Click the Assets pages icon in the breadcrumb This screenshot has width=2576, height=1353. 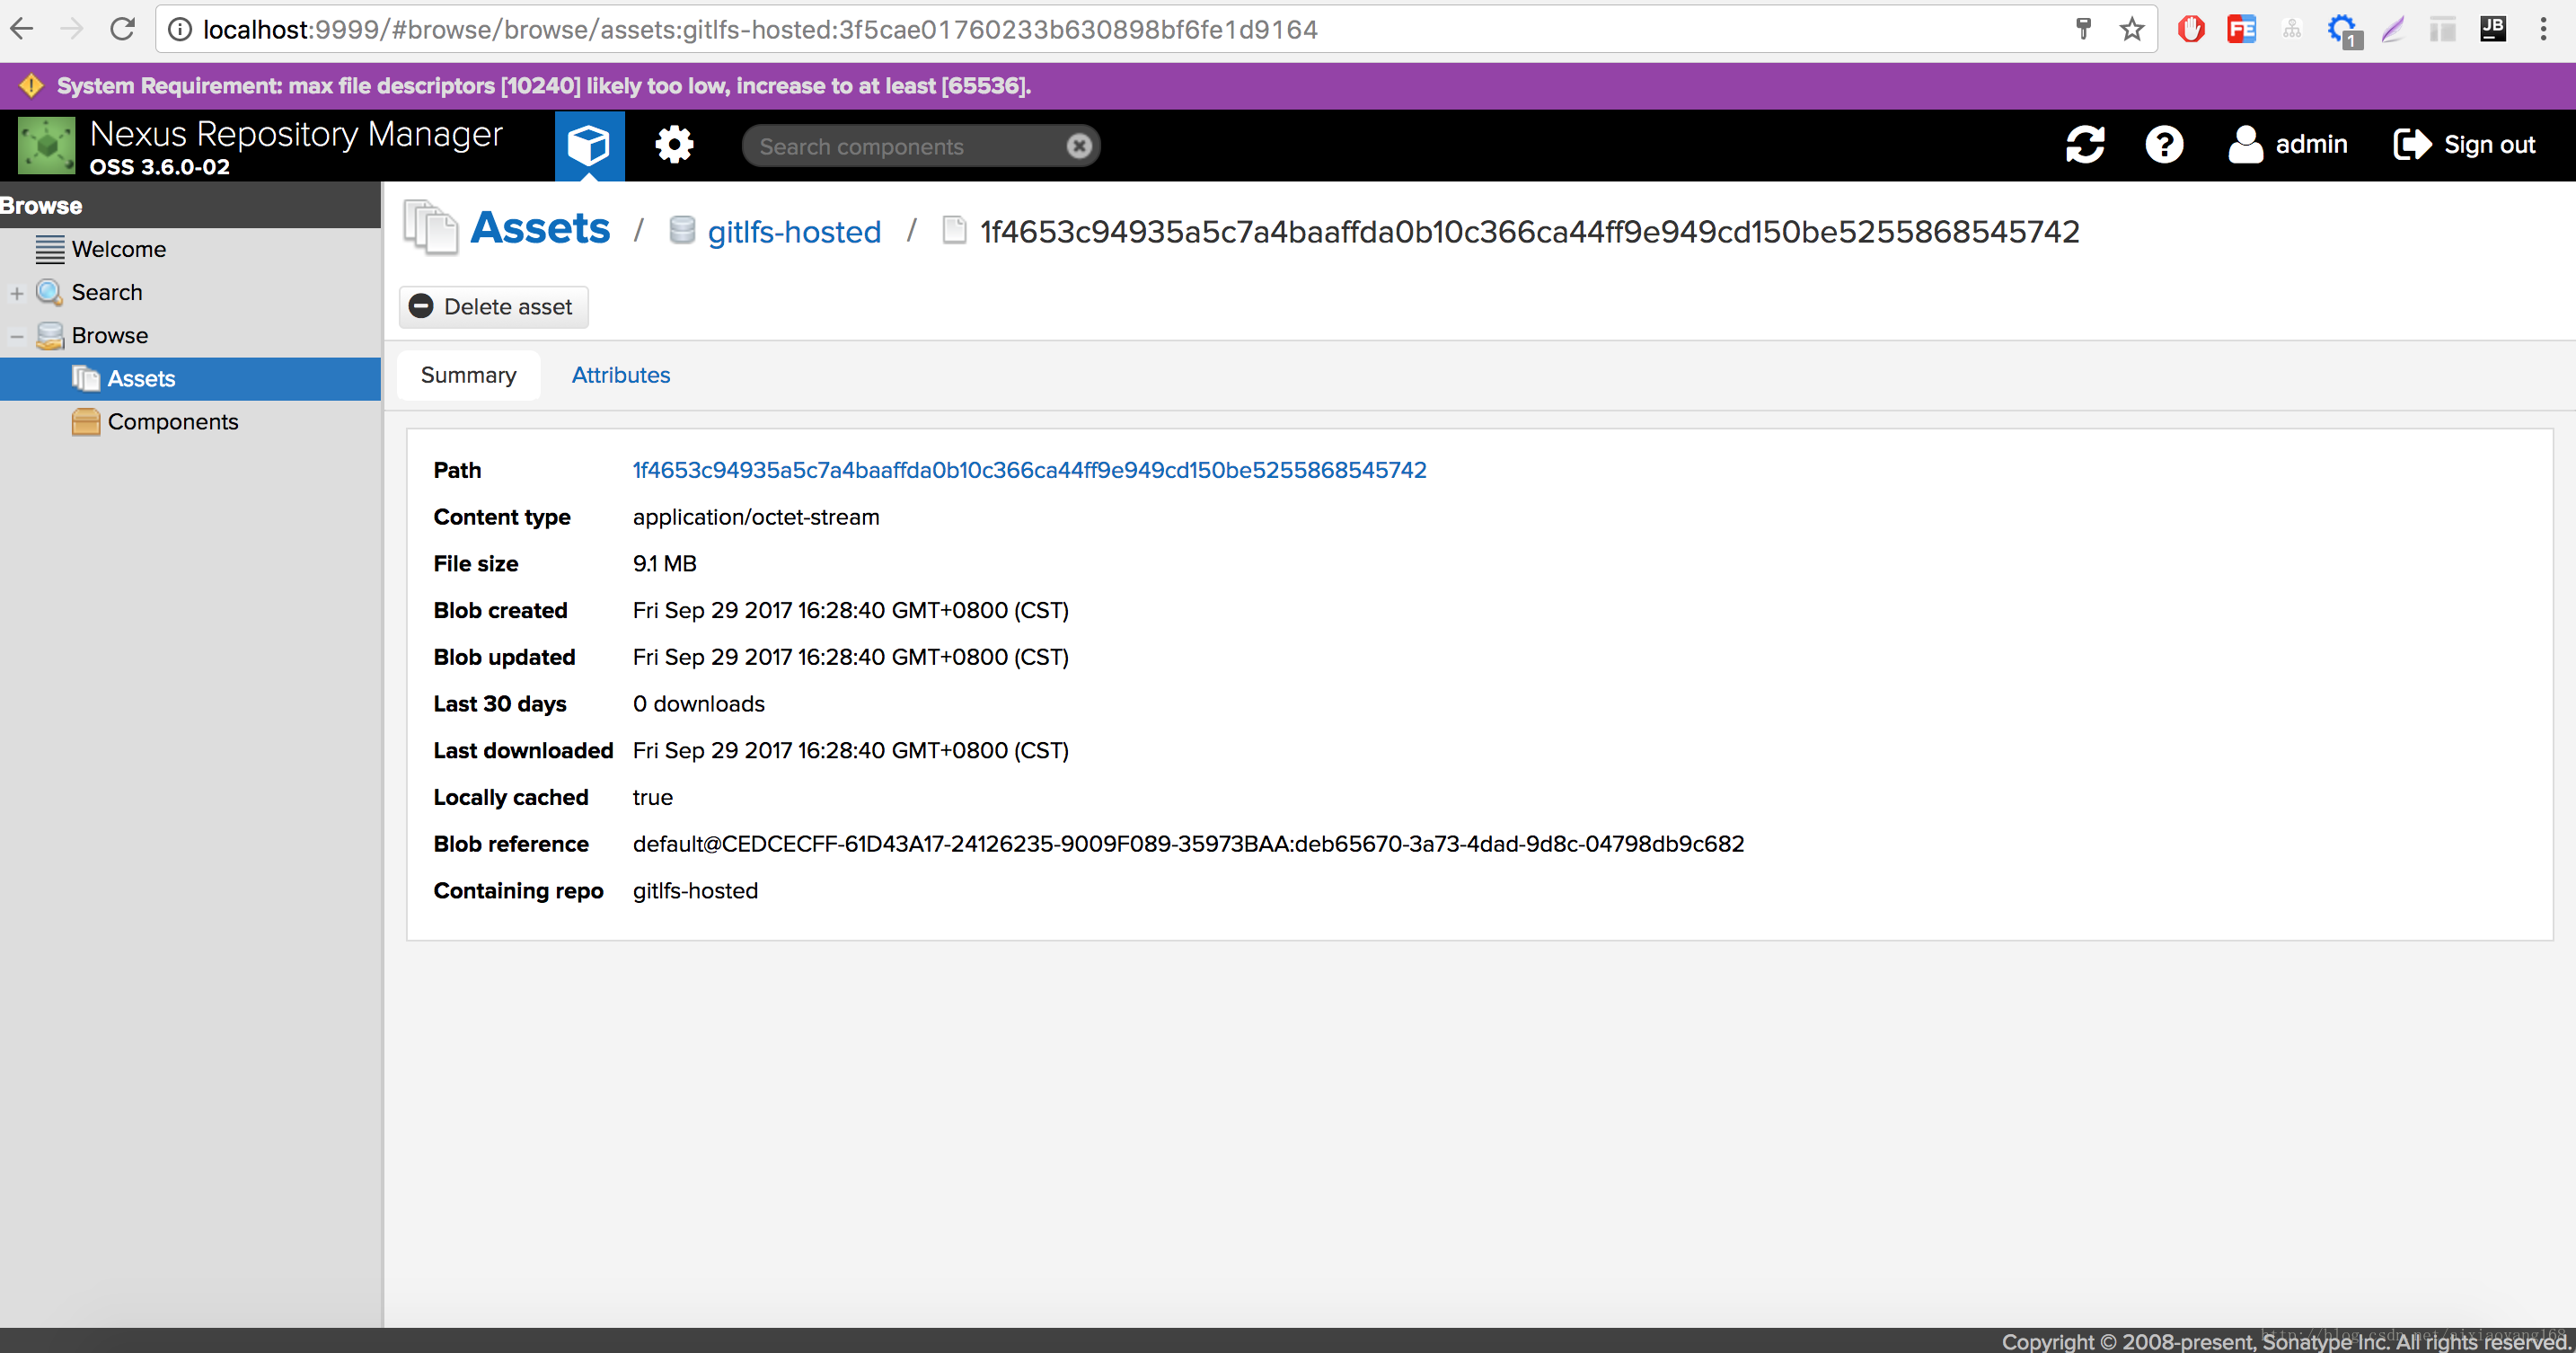tap(431, 228)
